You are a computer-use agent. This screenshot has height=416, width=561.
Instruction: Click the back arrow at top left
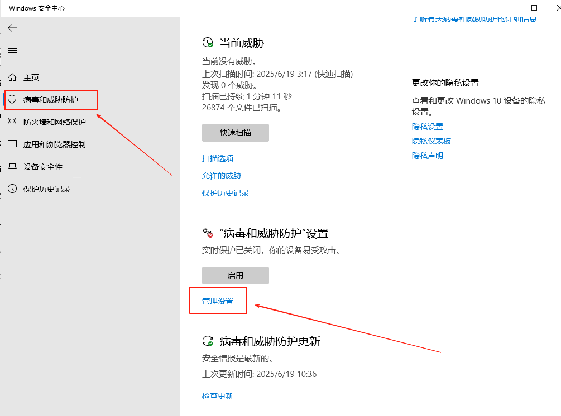coord(12,27)
